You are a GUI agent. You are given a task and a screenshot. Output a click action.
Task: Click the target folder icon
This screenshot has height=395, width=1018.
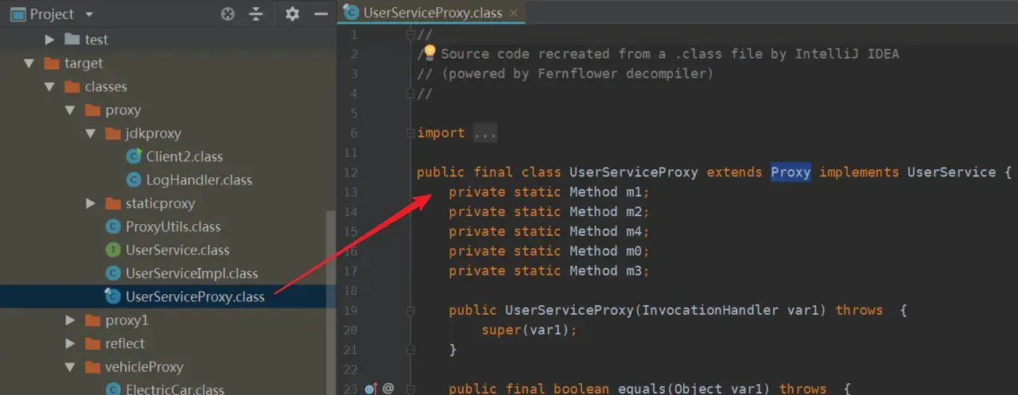coord(52,64)
